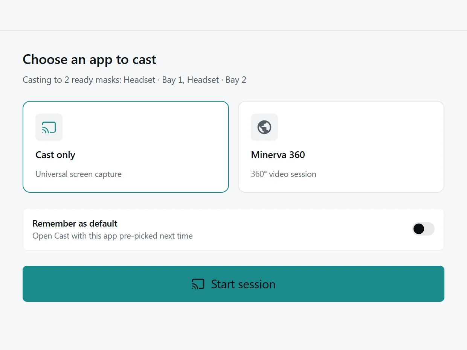Click the "Casting to 2 ready masks" line
Viewport: 467px width, 350px height.
coord(134,80)
